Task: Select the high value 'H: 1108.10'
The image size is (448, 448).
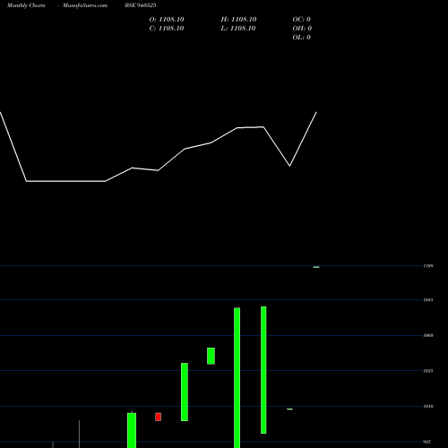Action: coord(238,20)
